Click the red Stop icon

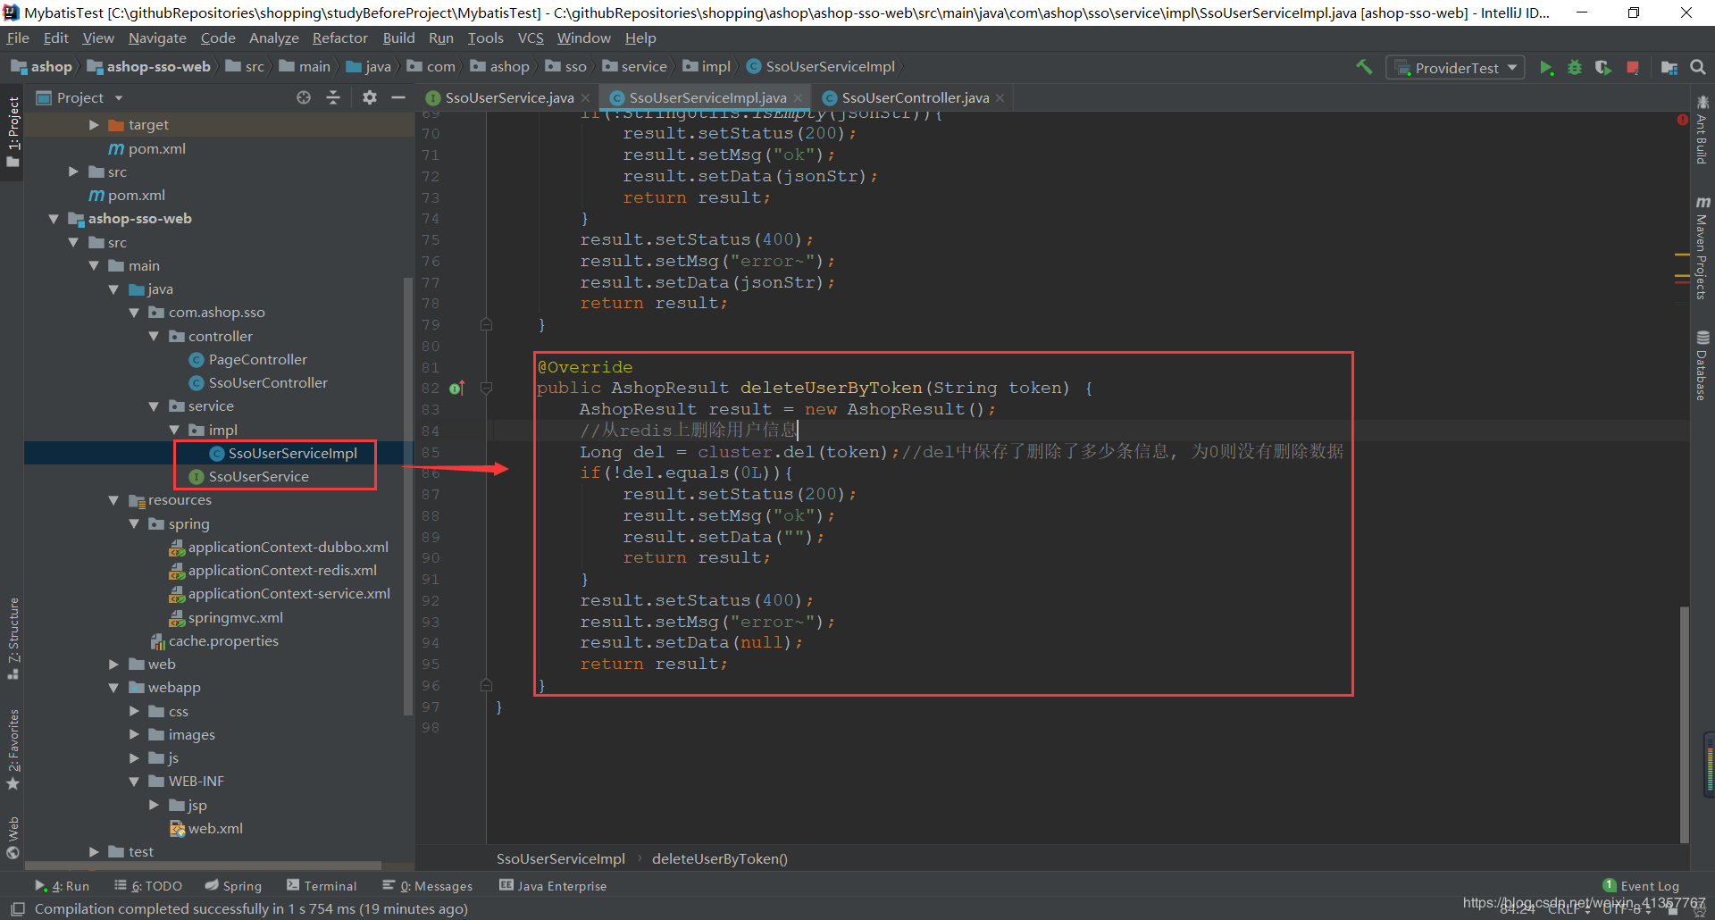[1633, 68]
